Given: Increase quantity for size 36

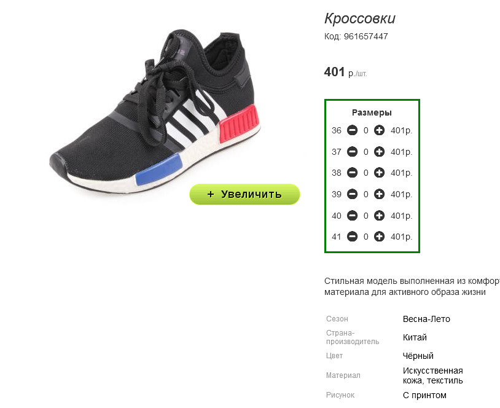Looking at the screenshot, I should coord(379,130).
